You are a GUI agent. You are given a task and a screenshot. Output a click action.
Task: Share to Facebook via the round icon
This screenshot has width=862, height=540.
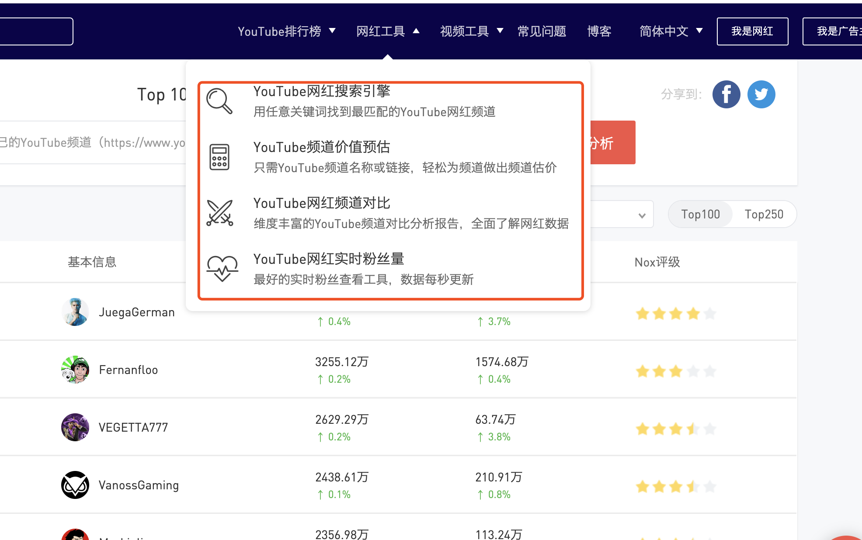point(726,94)
